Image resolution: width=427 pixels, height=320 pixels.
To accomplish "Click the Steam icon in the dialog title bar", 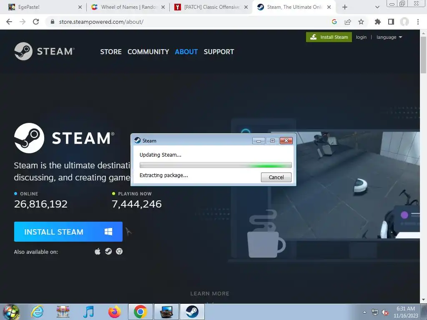I will pos(138,140).
